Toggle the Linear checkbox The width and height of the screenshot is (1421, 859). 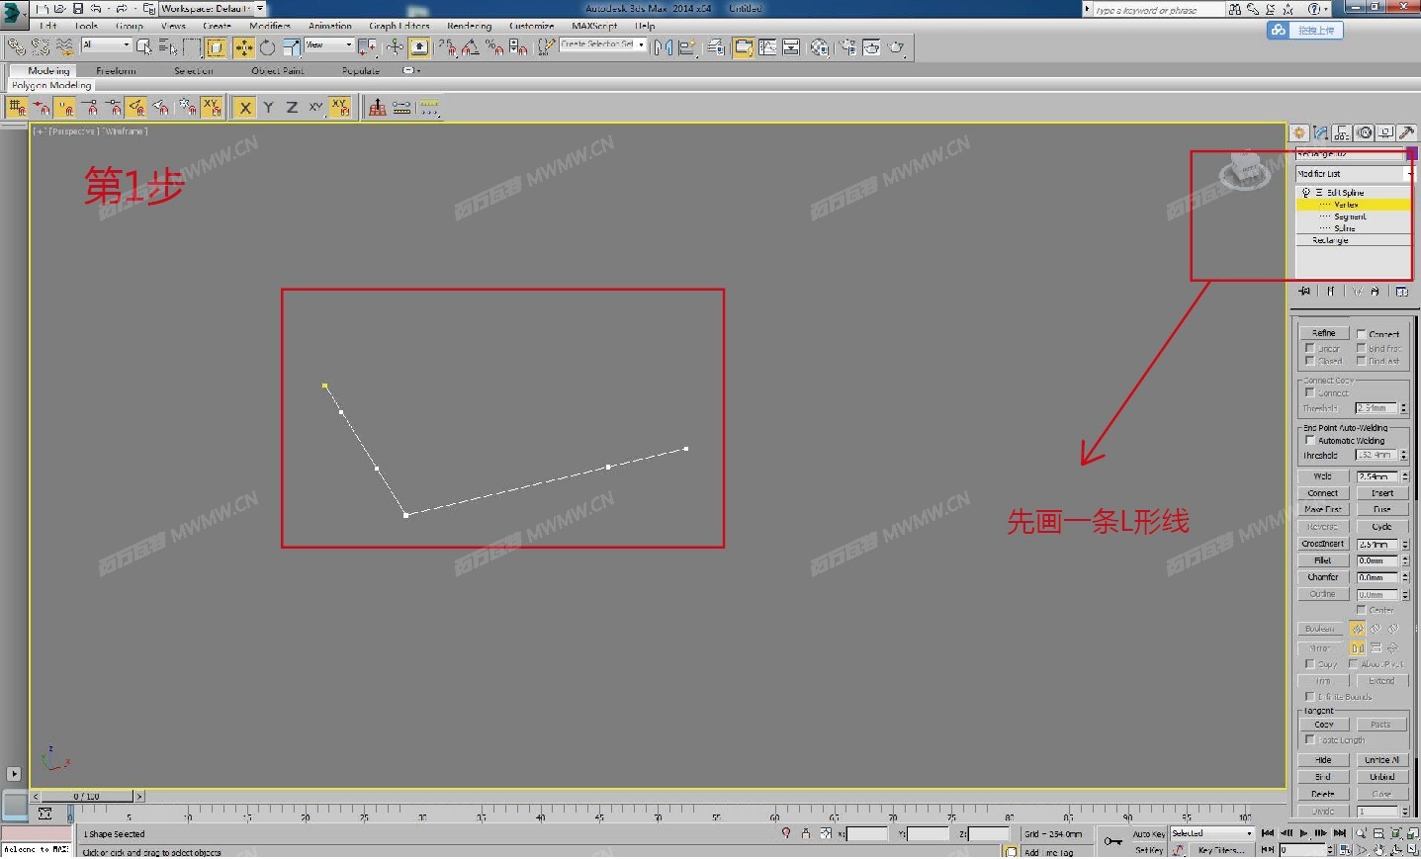(x=1309, y=348)
